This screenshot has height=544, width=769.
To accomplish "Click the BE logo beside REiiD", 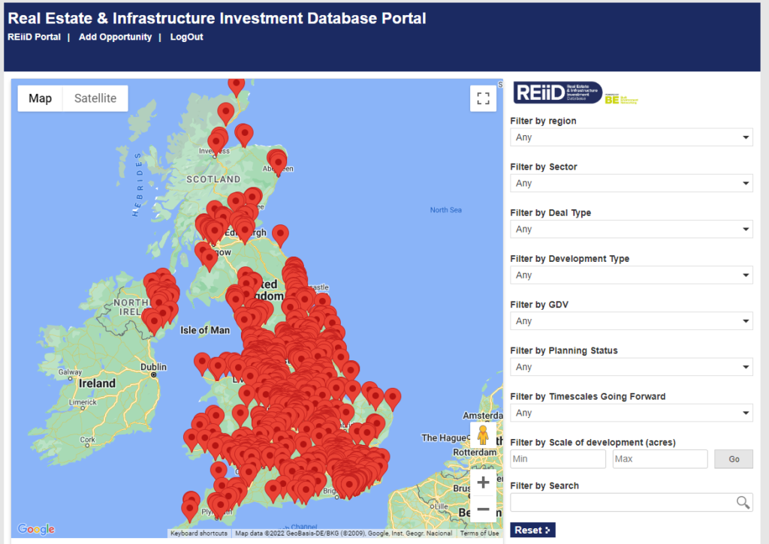I will [x=621, y=99].
